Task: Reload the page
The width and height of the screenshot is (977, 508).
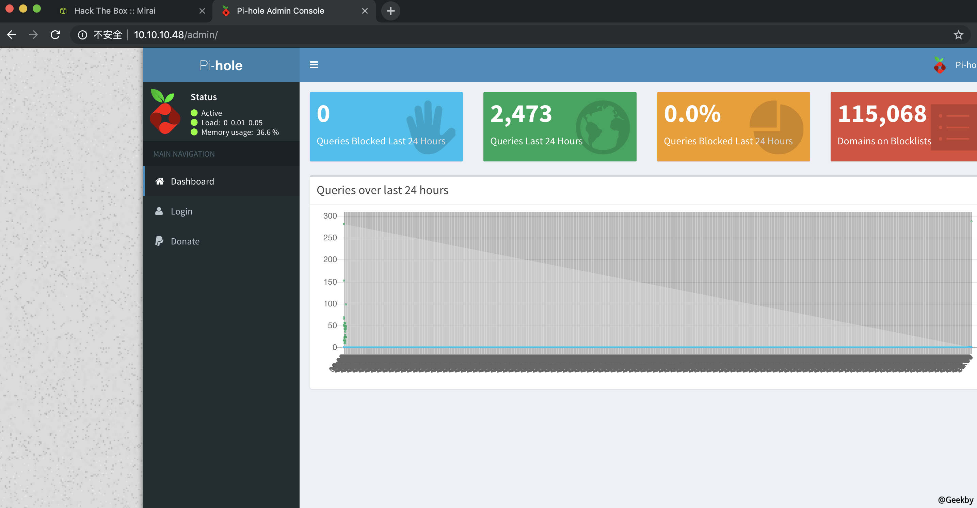Action: point(55,35)
